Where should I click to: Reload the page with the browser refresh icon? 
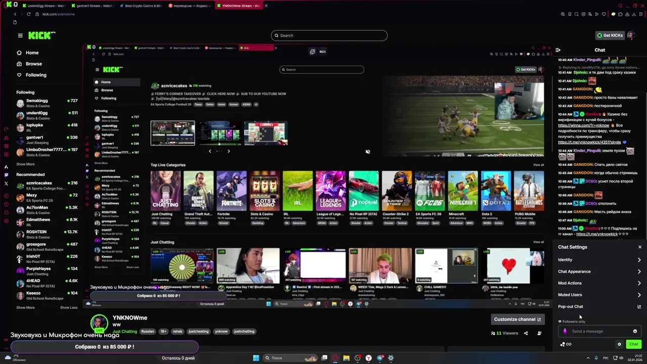(28, 14)
